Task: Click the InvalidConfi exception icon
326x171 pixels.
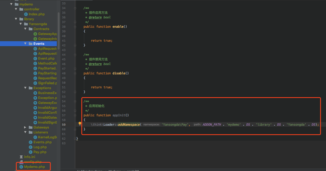Action: tap(35, 113)
